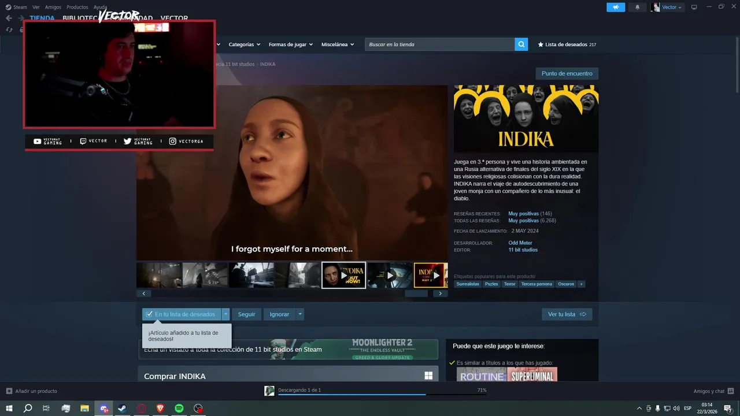This screenshot has height=416, width=740.
Task: Expand the Categorías dropdown
Action: pos(244,44)
